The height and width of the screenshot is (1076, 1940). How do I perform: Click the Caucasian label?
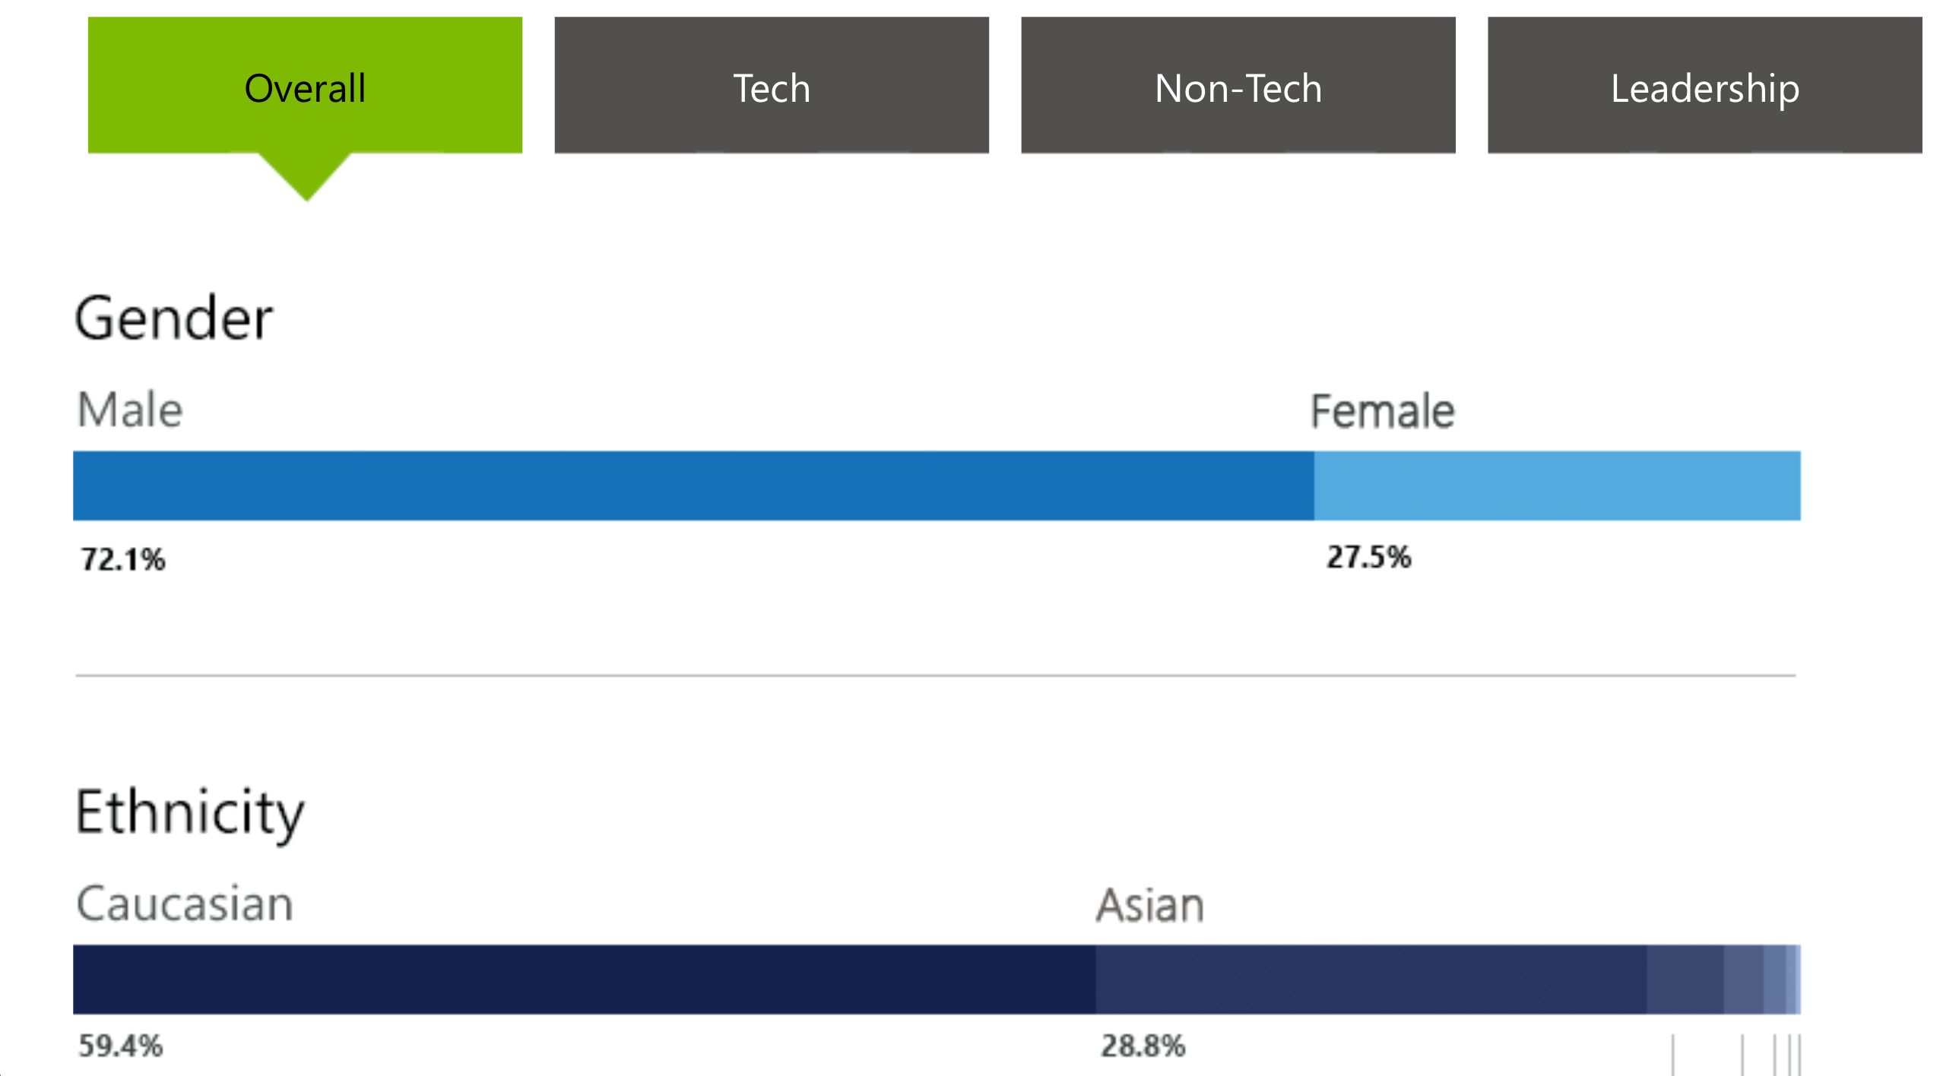(185, 904)
